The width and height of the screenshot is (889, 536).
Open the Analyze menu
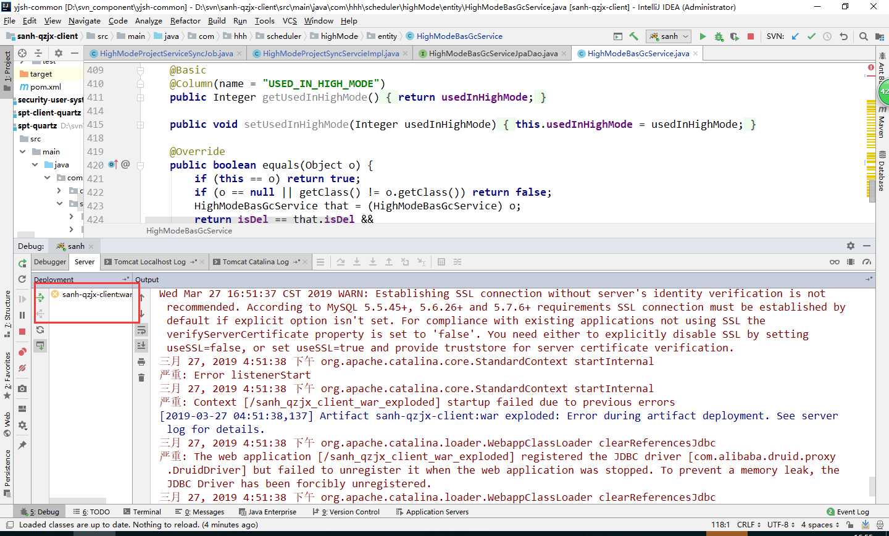pos(148,20)
